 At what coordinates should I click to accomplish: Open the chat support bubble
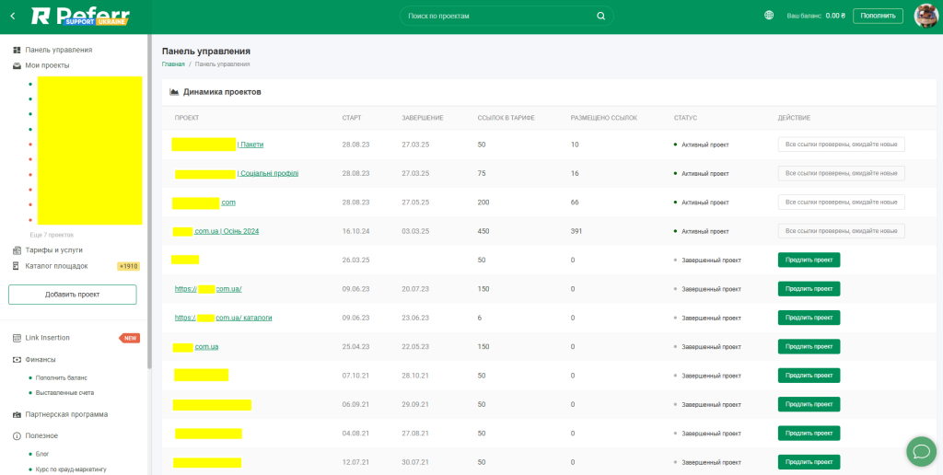[x=920, y=451]
